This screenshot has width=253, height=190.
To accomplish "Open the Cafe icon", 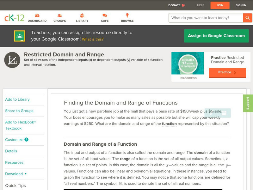I will tap(105, 16).
